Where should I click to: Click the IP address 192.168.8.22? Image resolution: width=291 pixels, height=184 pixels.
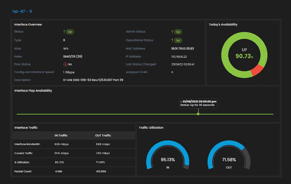click(x=179, y=57)
